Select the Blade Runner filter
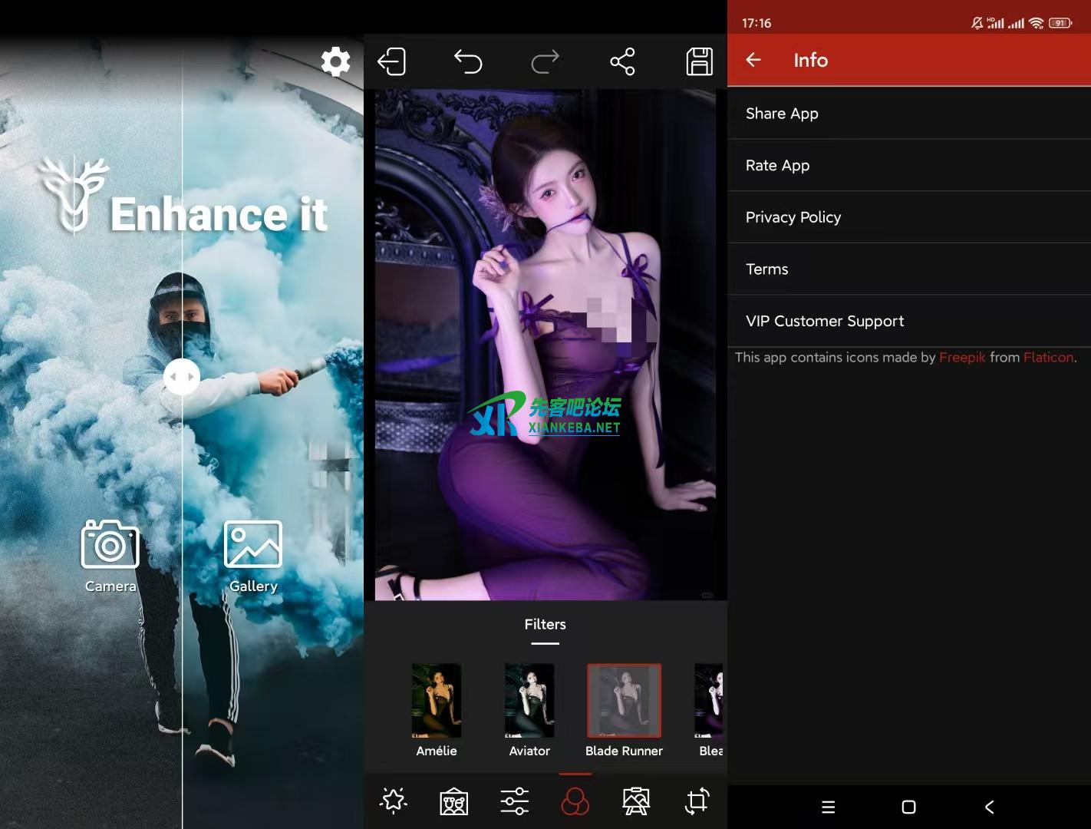Image resolution: width=1091 pixels, height=829 pixels. 624,701
